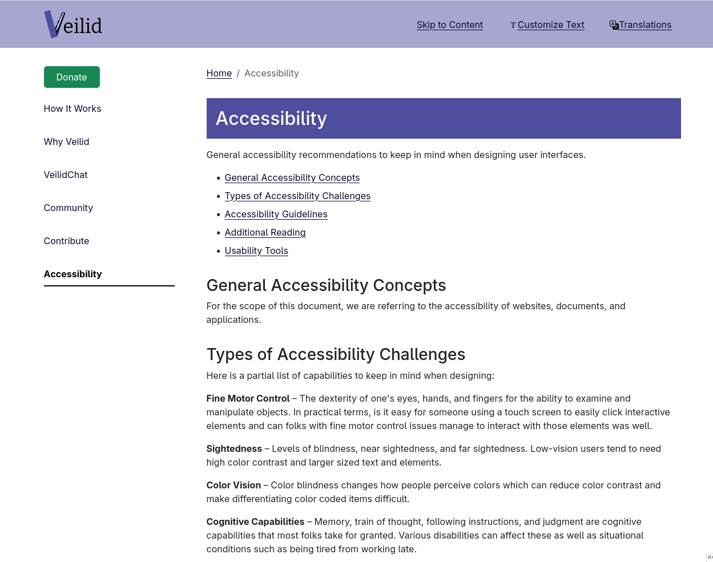713x562 pixels.
Task: Navigate to the Community page
Action: click(x=68, y=208)
